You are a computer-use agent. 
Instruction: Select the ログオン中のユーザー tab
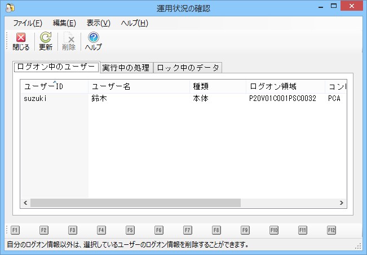pyautogui.click(x=56, y=67)
